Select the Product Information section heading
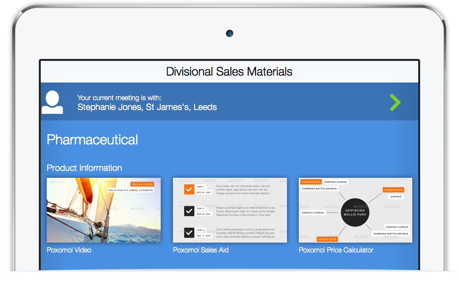 (x=85, y=168)
